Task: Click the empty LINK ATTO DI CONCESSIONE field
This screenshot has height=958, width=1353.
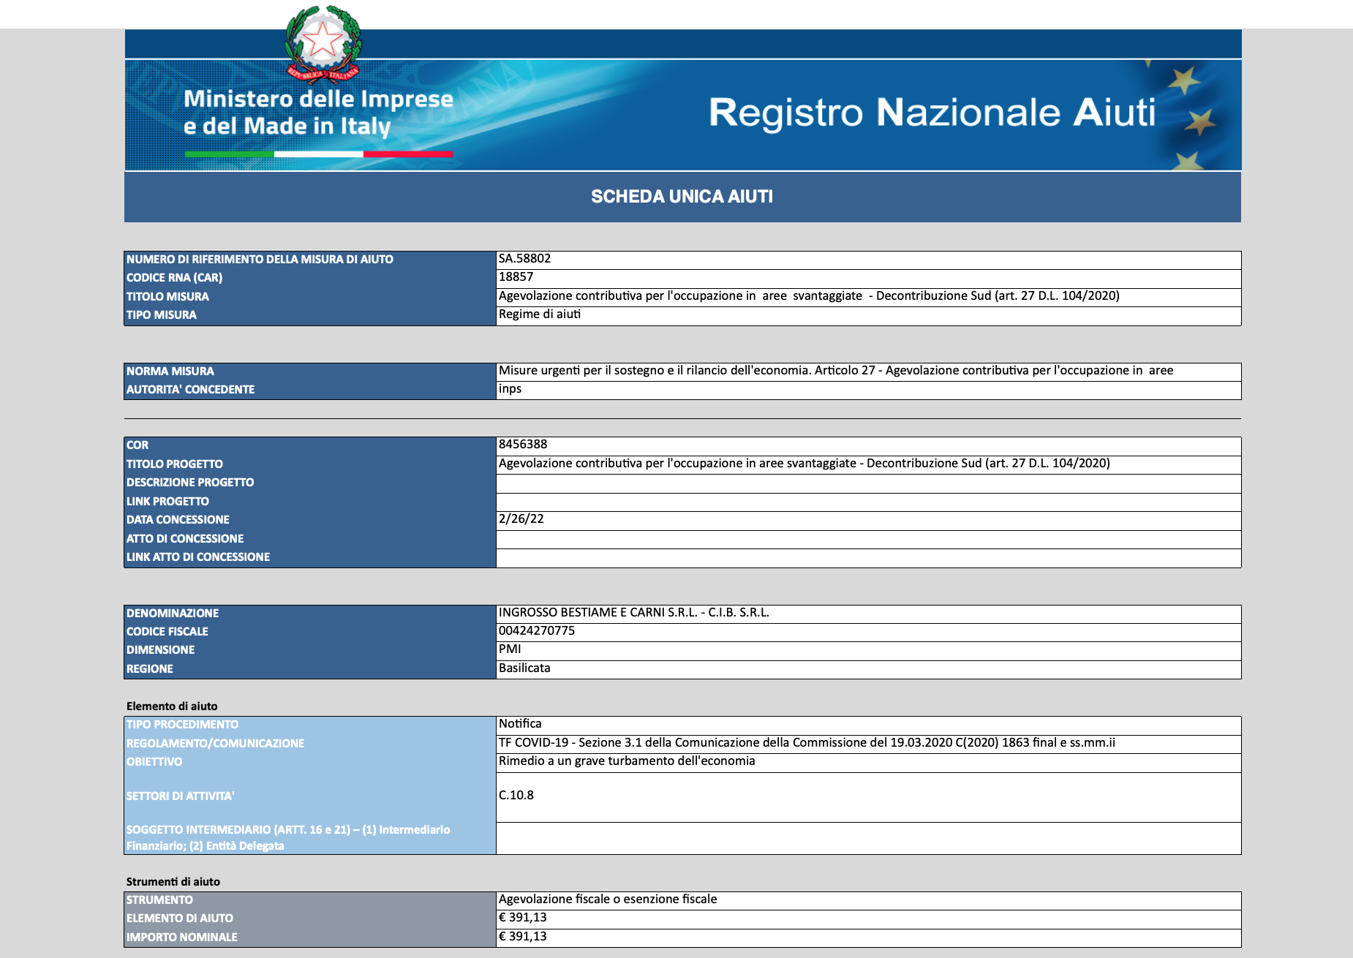Action: [x=868, y=558]
